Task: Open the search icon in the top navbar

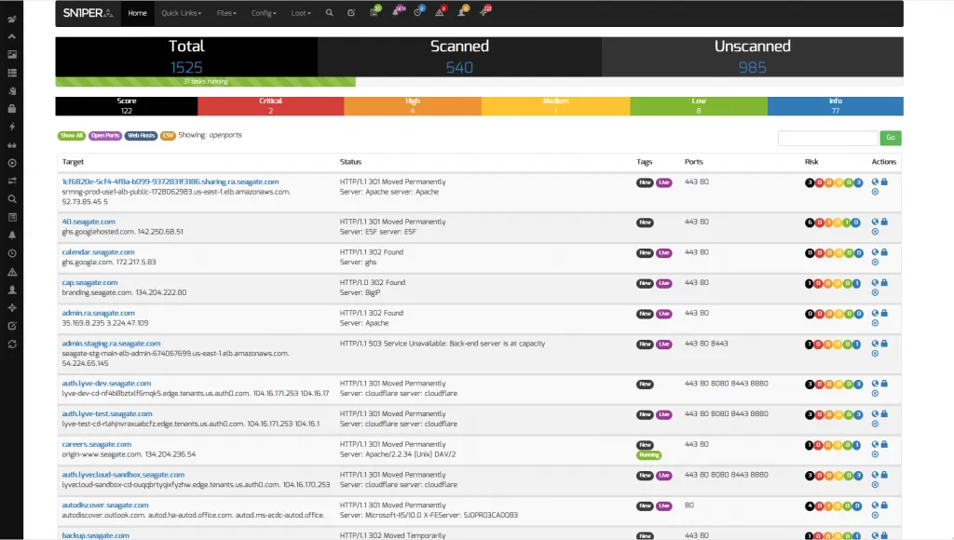Action: tap(329, 13)
